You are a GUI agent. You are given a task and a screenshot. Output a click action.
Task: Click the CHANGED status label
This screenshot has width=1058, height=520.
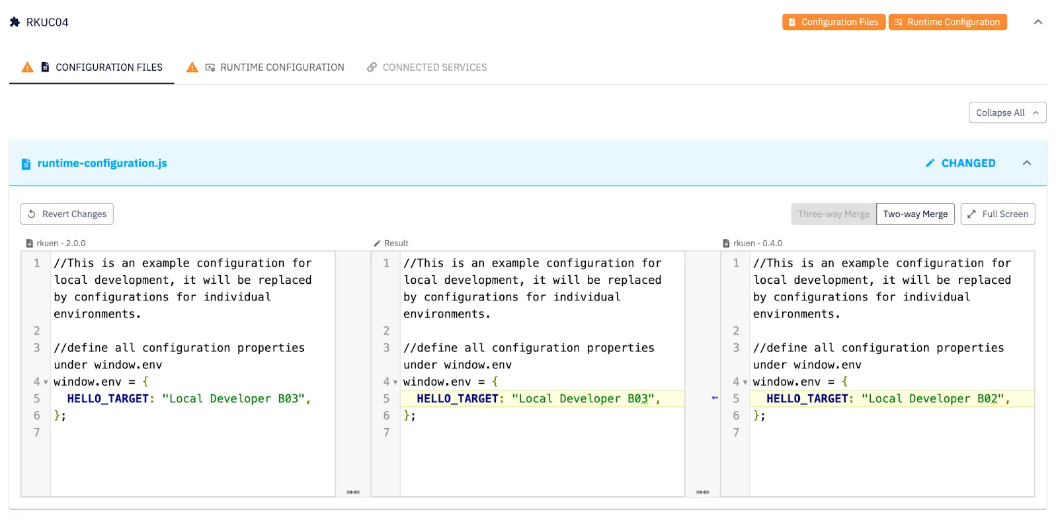pos(968,163)
